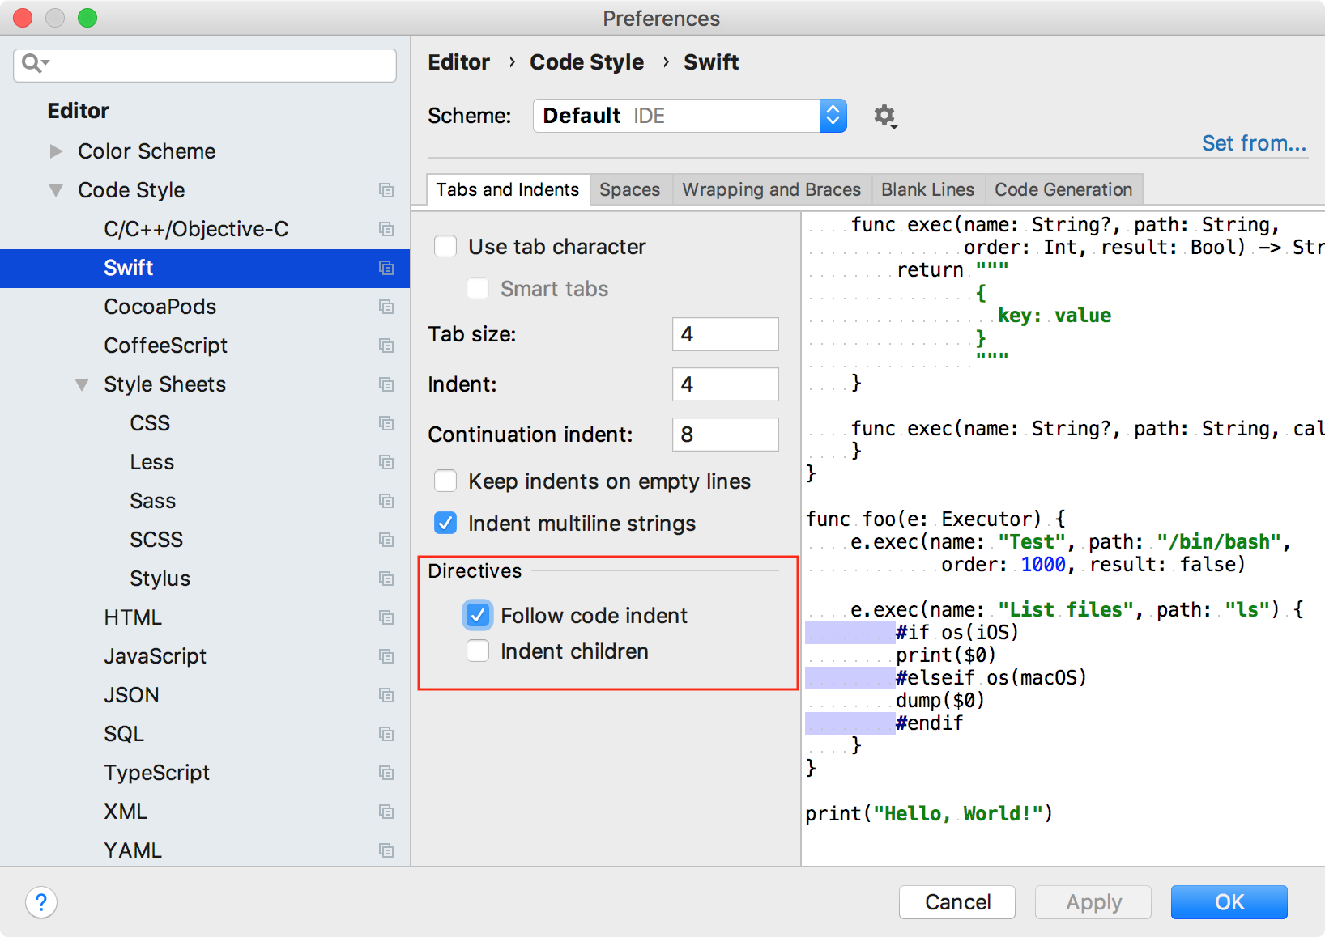
Task: Click the search magnifier icon
Action: point(33,63)
